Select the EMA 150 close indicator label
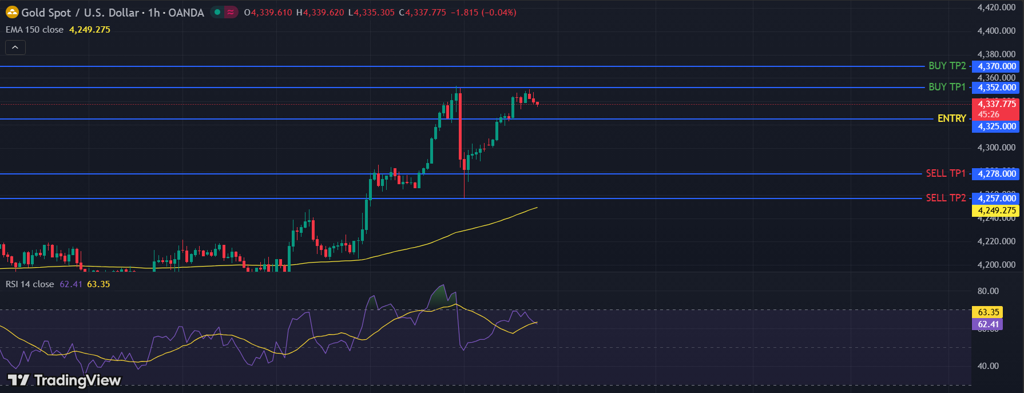1024x393 pixels. (x=34, y=30)
